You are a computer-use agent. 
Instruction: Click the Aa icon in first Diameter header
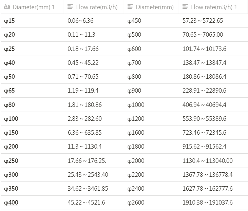click(7, 7)
